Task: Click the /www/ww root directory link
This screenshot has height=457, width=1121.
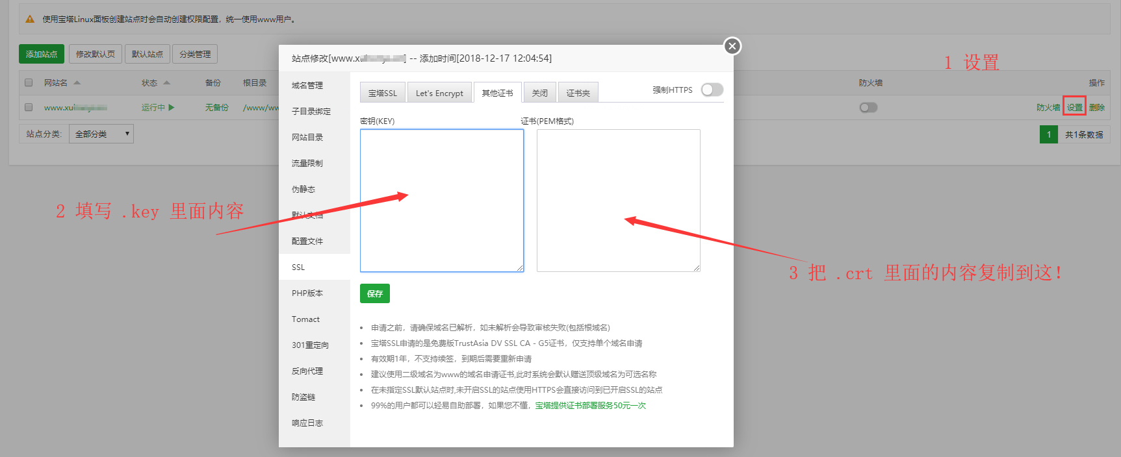Action: pos(261,107)
